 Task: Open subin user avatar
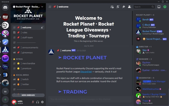(x=14, y=102)
